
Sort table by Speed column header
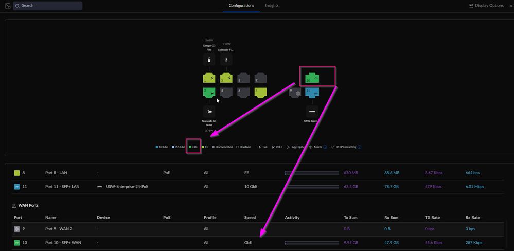point(250,218)
